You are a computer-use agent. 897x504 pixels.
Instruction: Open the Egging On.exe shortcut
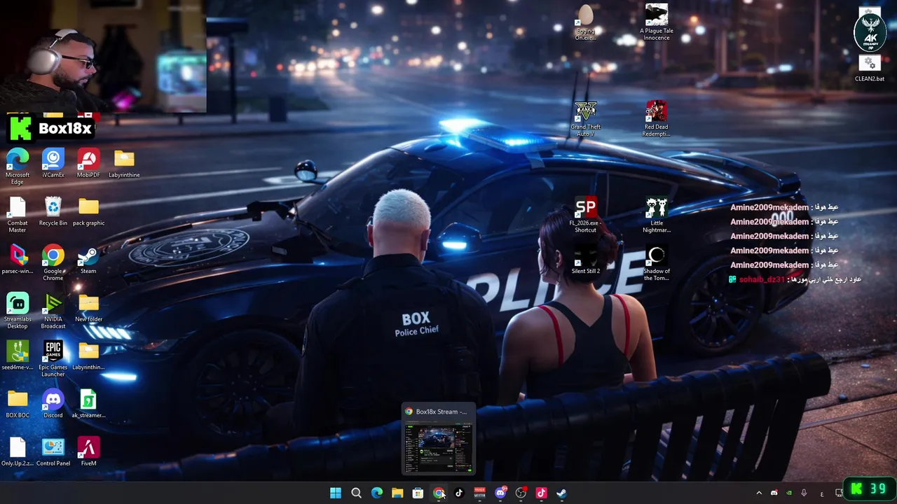pos(585,22)
